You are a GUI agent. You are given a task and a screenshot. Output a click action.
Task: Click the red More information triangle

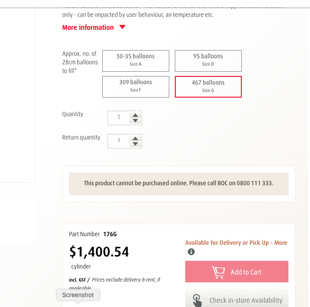tap(122, 27)
